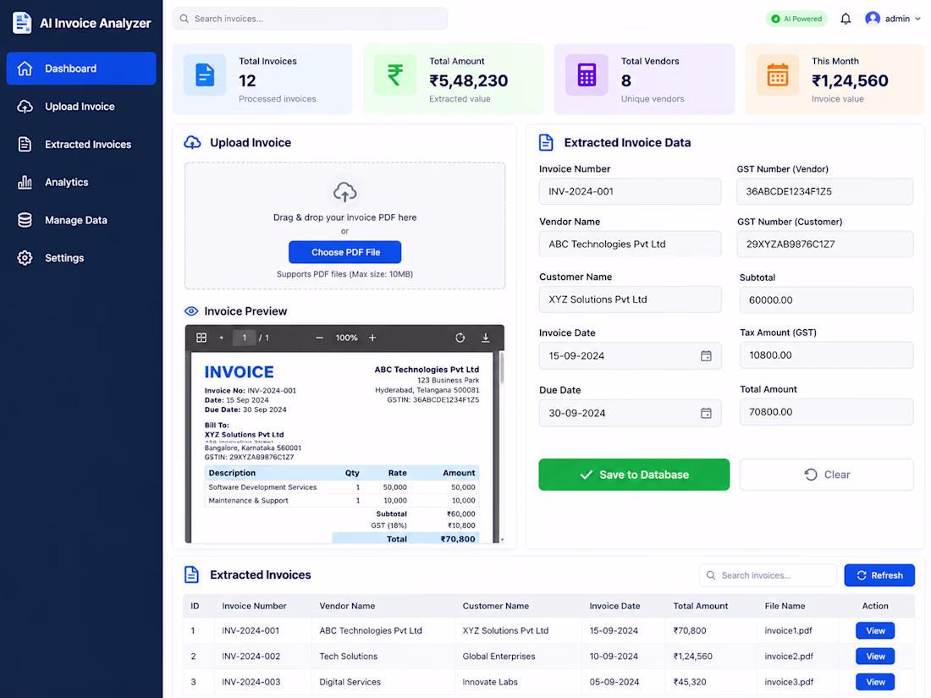Click the AI Invoice Analyzer logo icon
931x698 pixels.
[x=22, y=23]
